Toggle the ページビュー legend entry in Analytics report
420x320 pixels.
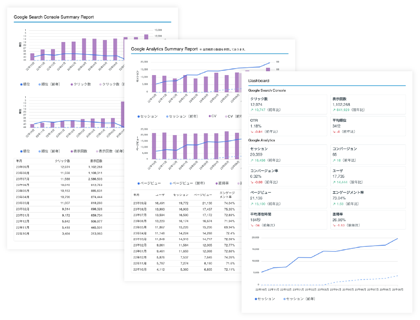pyautogui.click(x=149, y=183)
